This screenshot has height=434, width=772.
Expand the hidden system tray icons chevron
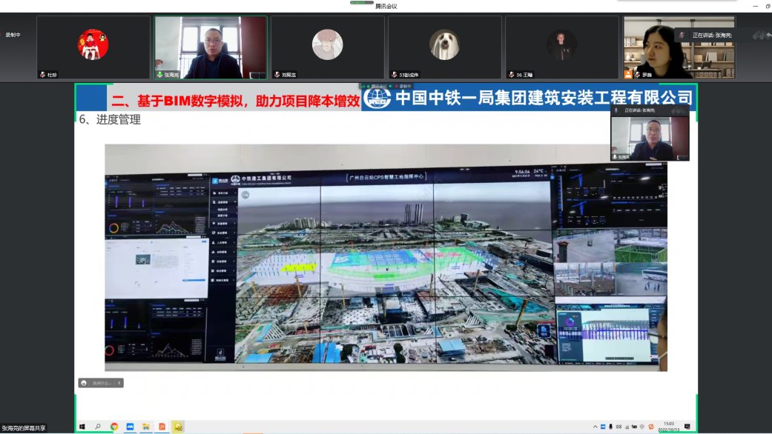[596, 427]
